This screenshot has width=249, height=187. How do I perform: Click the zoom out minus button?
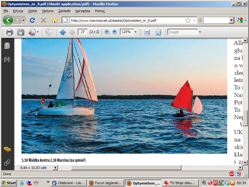point(107,32)
